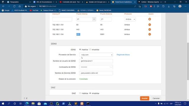This screenshot has height=106, width=189.
Task: Open Task View on taskbar
Action: tap(20, 103)
